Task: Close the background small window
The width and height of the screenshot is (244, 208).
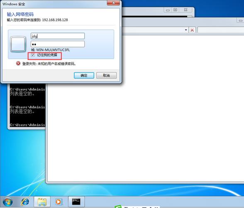Action: [x=185, y=10]
